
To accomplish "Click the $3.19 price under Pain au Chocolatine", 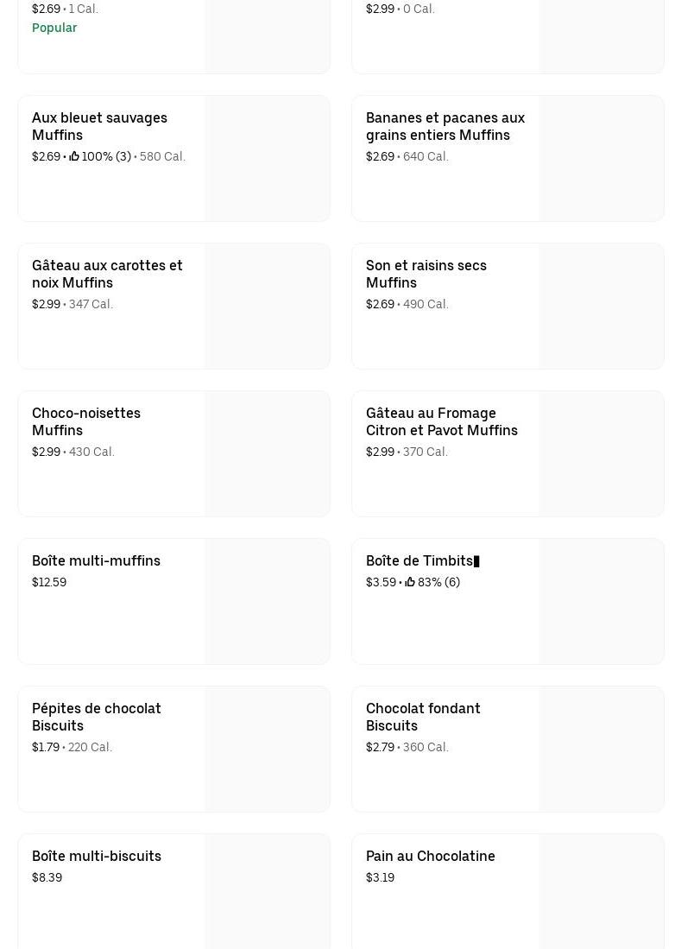I will 380,877.
